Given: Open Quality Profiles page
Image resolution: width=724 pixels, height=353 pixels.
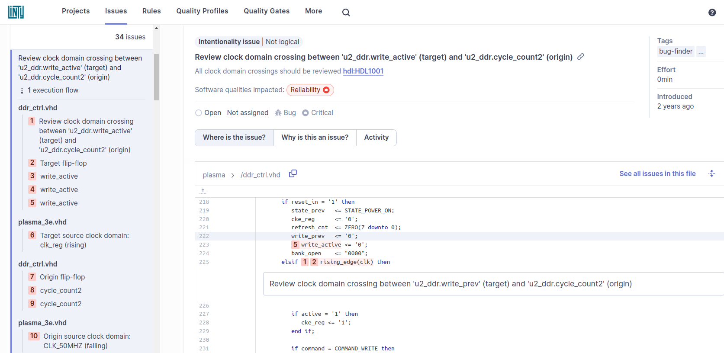Looking at the screenshot, I should (202, 11).
